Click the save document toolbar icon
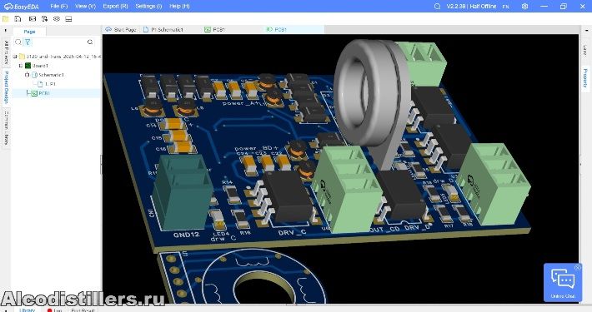 (x=18, y=18)
